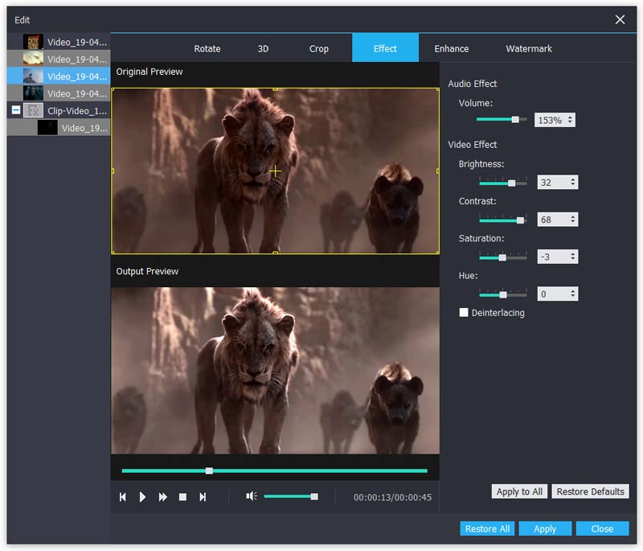Click the Volume percentage stepper arrows
Viewport: 643px width, 551px height.
tap(570, 120)
